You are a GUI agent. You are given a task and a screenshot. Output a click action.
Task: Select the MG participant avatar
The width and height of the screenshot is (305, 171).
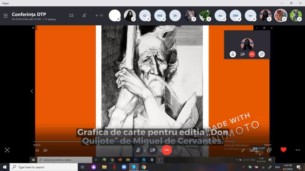160,16
